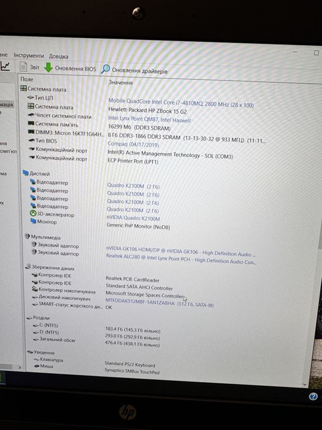Select the Active Management Technology SOL (COM3) value

170,154
